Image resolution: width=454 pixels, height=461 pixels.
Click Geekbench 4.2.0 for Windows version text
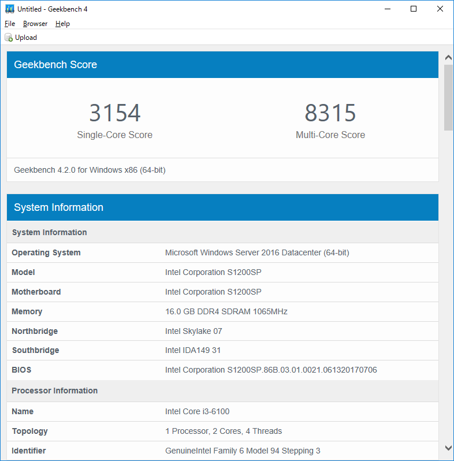click(x=90, y=170)
